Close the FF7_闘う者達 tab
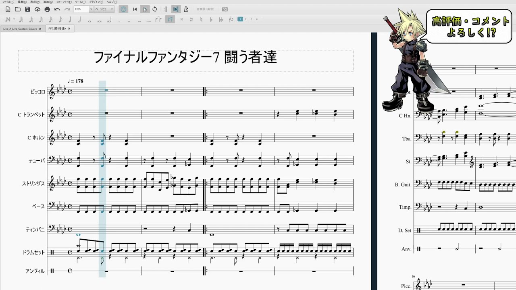Viewport: 516px width, 290px height. pos(69,29)
